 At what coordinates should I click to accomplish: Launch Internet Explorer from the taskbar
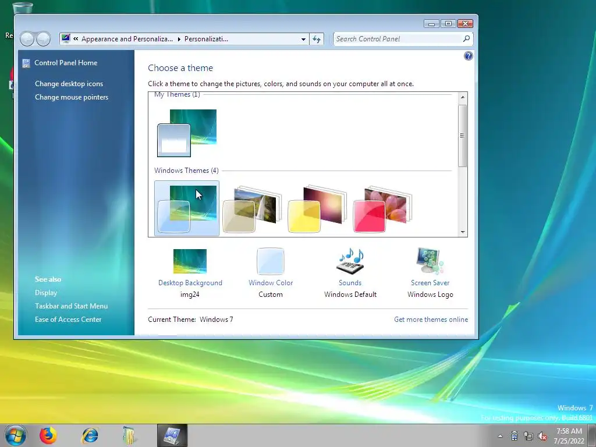click(90, 435)
